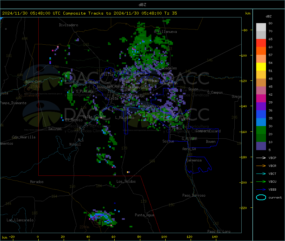The height and width of the screenshot is (241, 285).
Task: Click the cyan 'current' ellipse legend icon
Action: [261, 197]
